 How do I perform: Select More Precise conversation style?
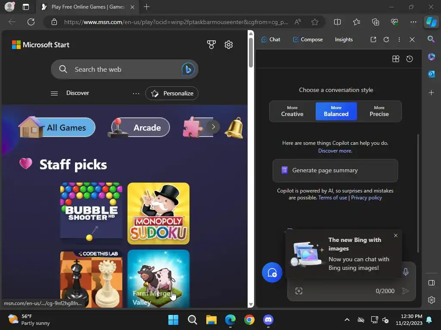(x=379, y=111)
